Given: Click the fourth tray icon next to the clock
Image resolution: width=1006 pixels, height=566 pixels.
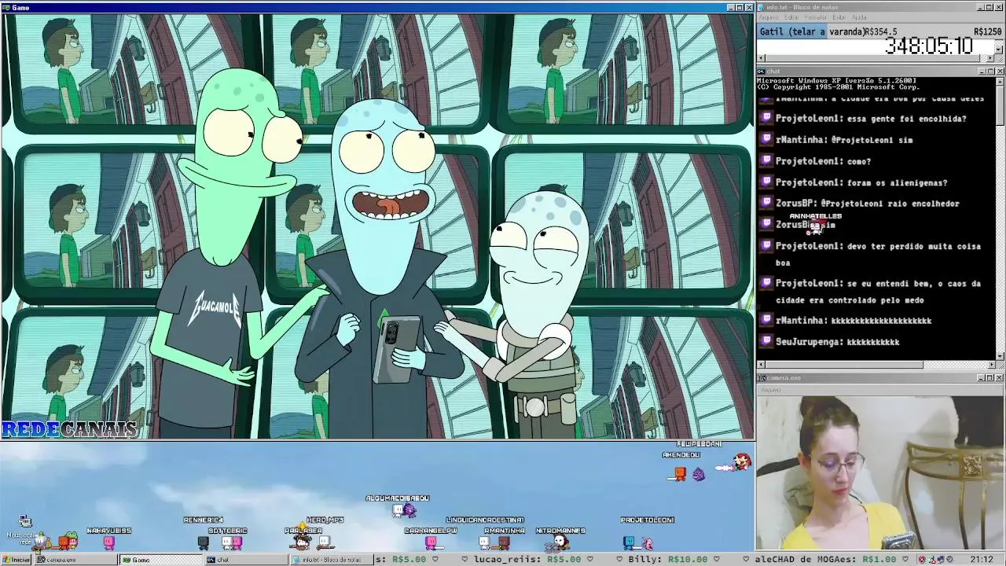Looking at the screenshot, I should (x=951, y=560).
